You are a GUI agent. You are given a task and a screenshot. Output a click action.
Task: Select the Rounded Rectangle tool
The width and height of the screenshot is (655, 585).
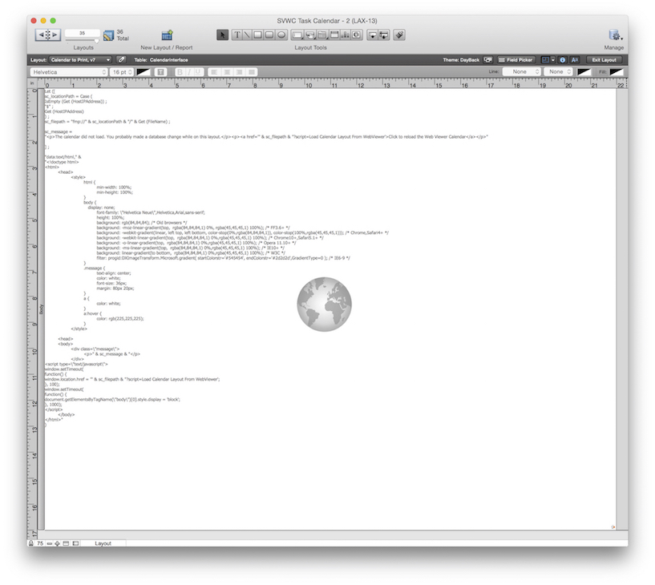[x=269, y=35]
